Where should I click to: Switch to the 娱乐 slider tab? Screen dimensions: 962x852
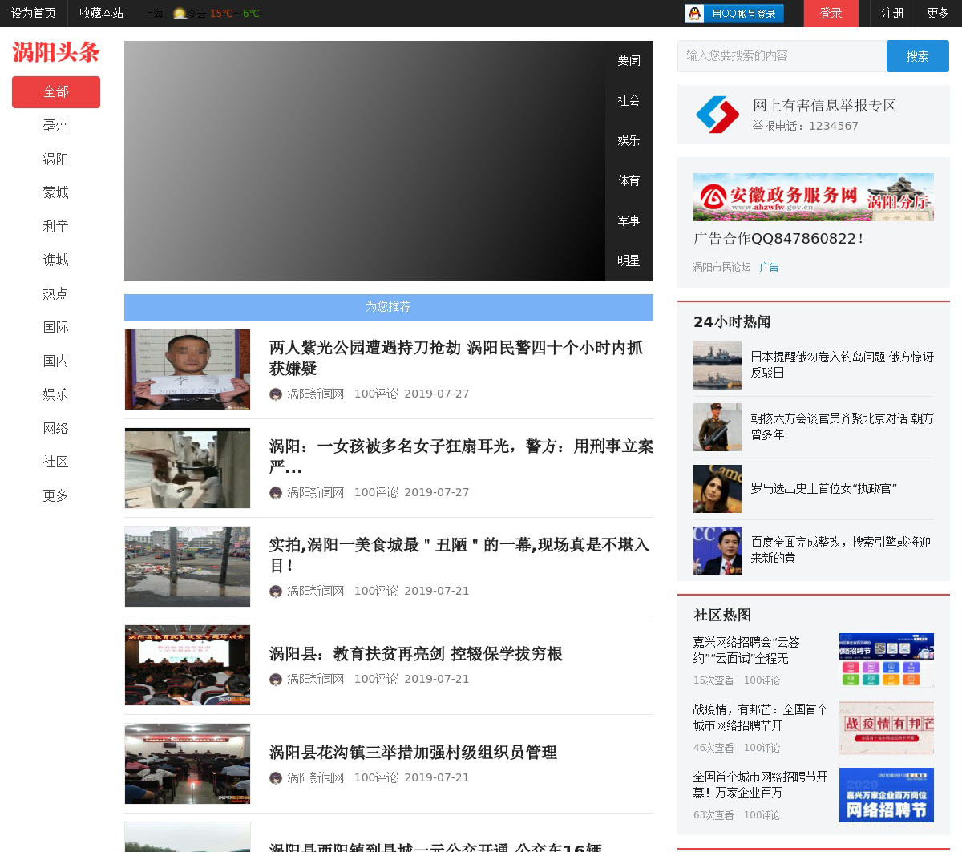[x=629, y=140]
